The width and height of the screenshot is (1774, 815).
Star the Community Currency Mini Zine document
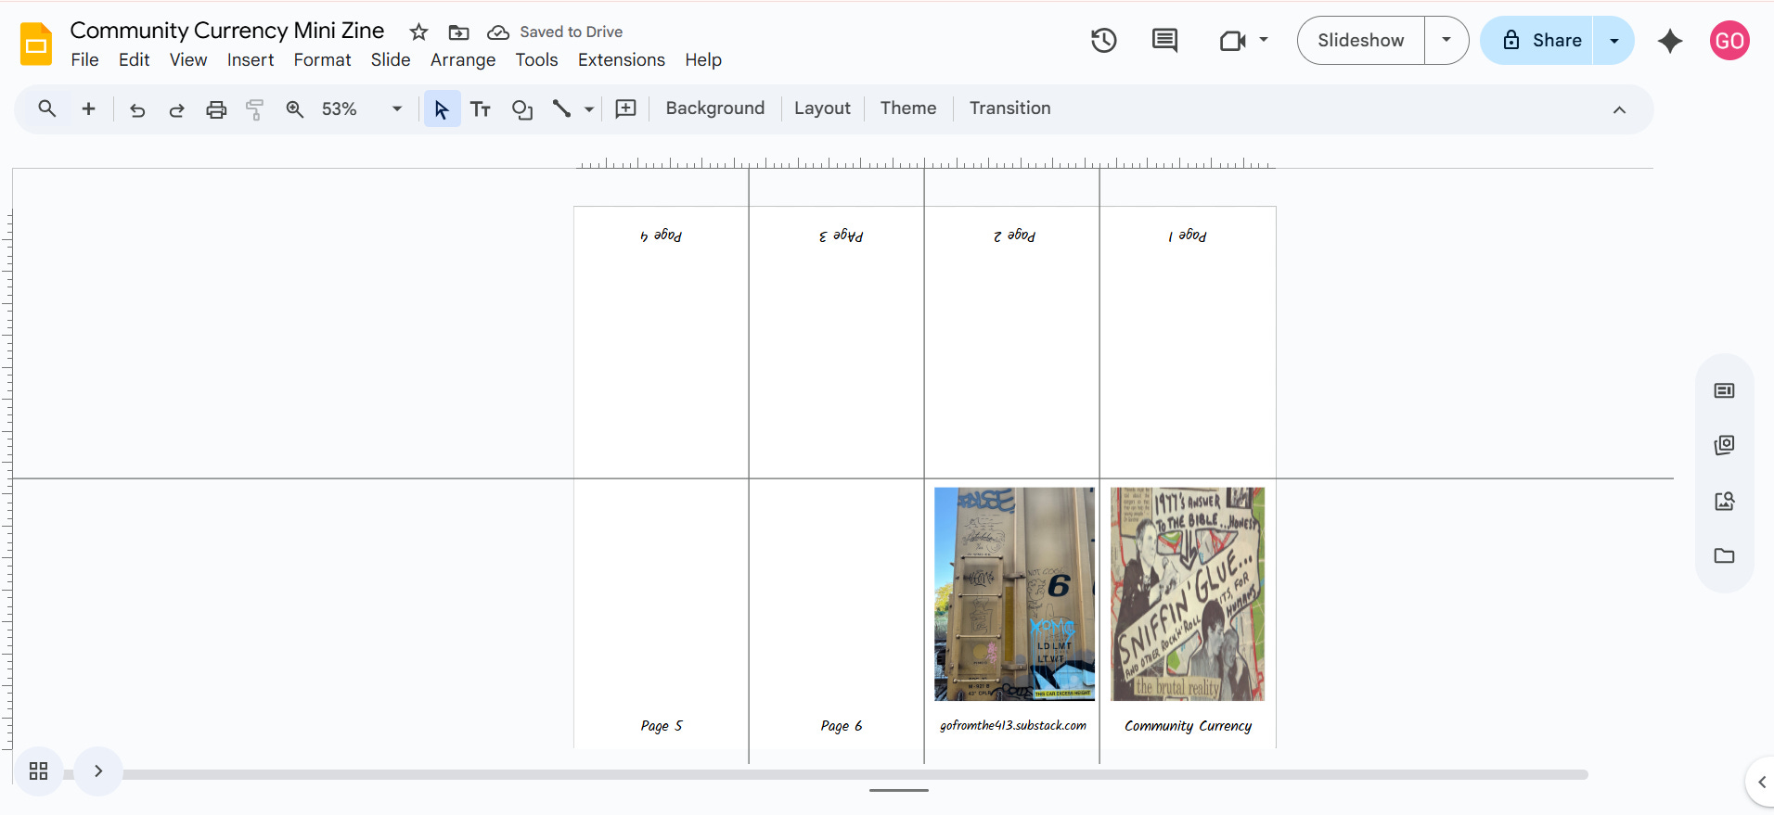pos(418,32)
